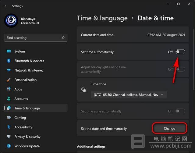Turn on Set time automatically toggle
The width and height of the screenshot is (195, 153).
click(180, 52)
